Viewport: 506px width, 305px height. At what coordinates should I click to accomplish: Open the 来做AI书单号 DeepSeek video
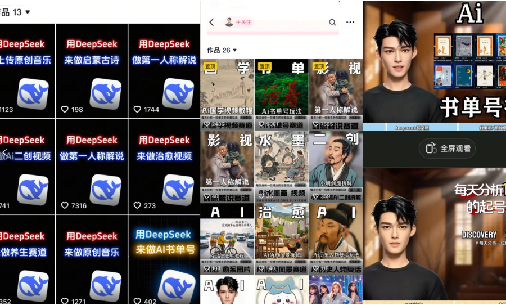pyautogui.click(x=165, y=259)
